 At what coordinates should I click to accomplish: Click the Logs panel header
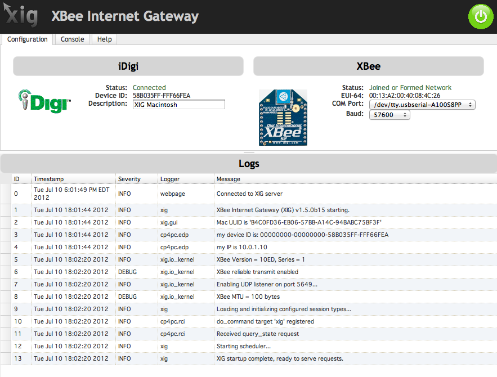(x=249, y=164)
